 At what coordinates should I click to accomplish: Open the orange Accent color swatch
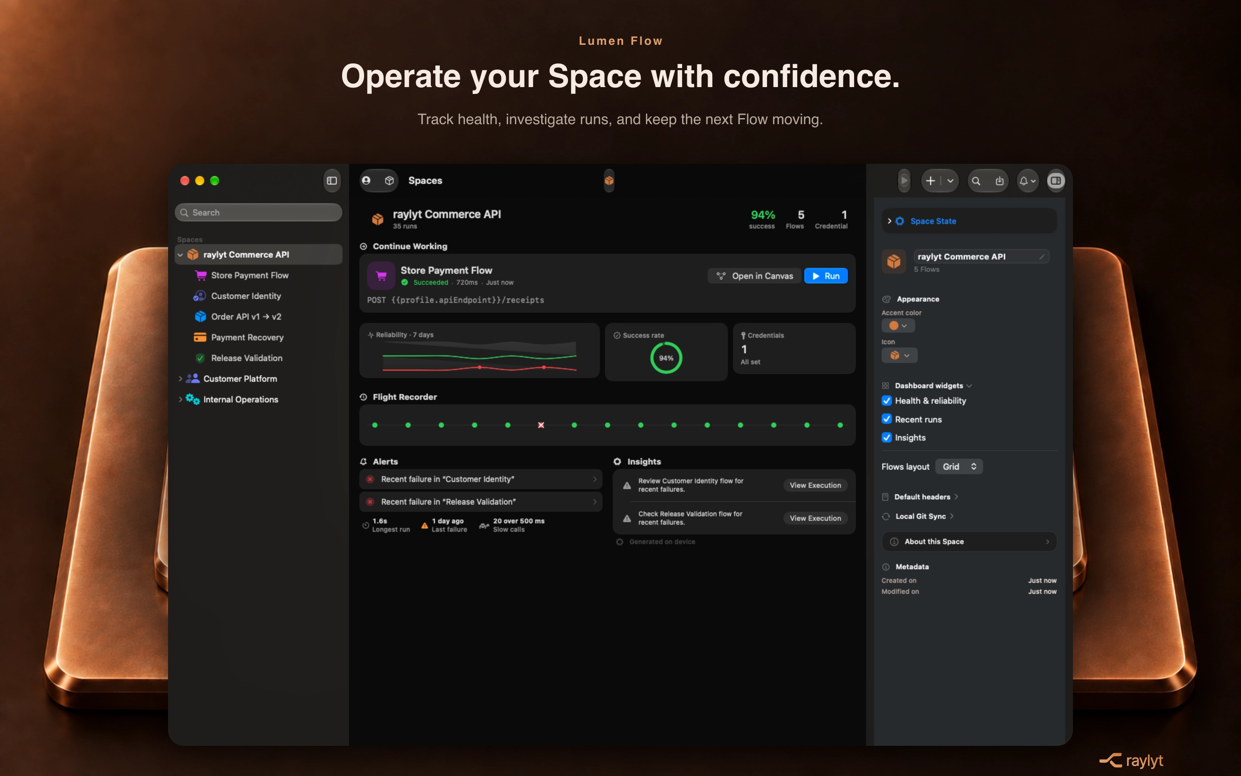coord(898,326)
